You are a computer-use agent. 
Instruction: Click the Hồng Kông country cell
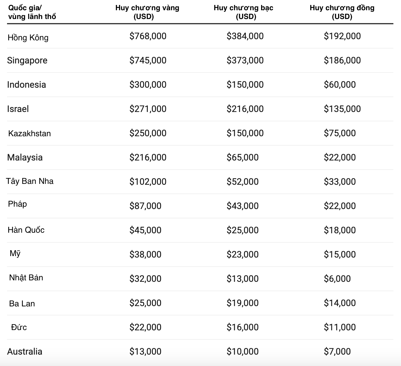[28, 37]
